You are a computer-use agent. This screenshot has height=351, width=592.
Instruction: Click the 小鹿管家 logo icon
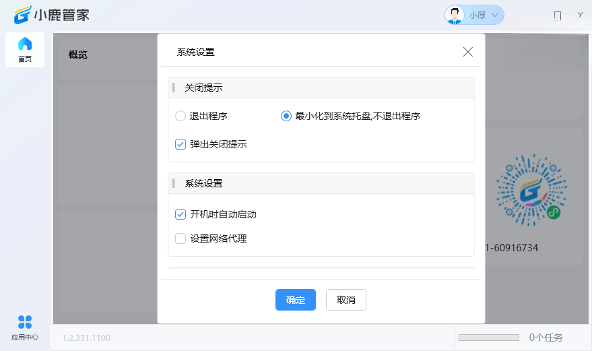tap(23, 15)
